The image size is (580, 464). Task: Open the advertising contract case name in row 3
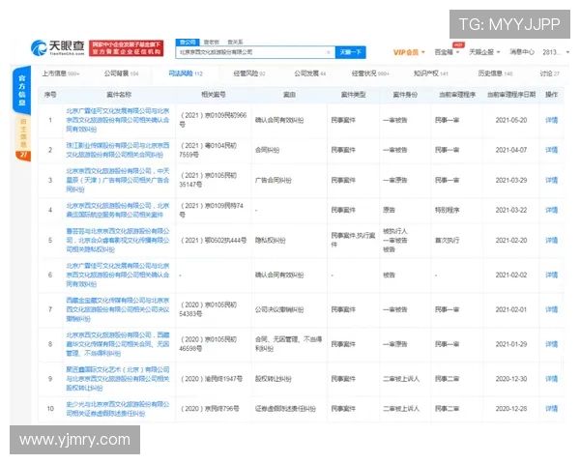tap(118, 180)
